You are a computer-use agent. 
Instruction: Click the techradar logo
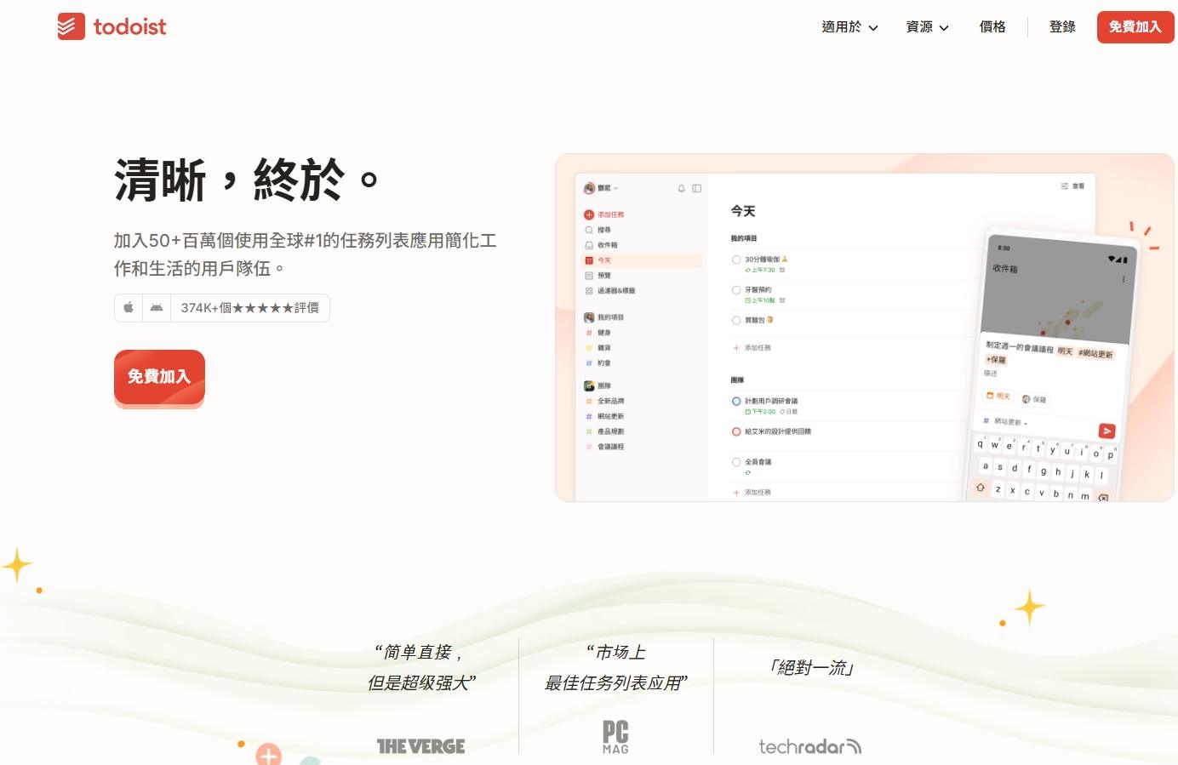pos(810,746)
